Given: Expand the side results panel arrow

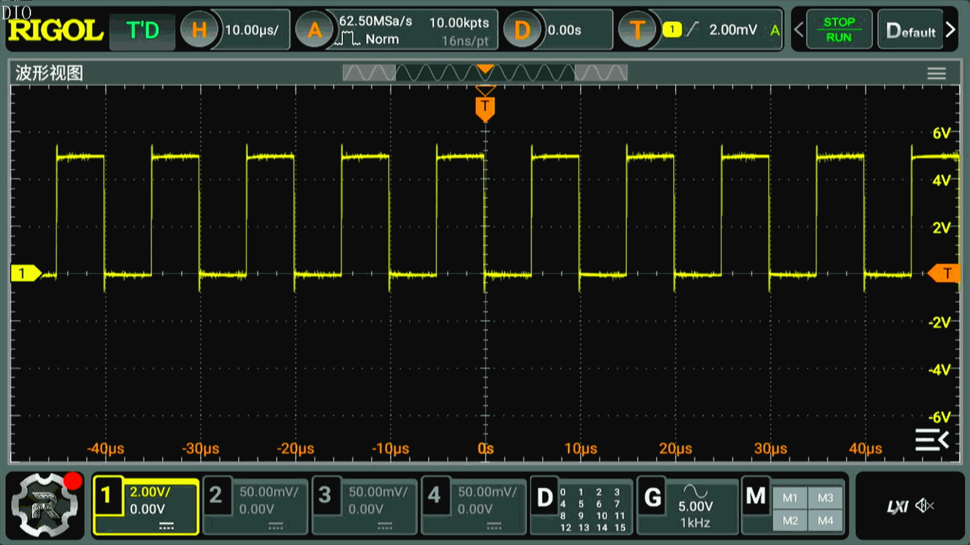Looking at the screenshot, I should click(932, 440).
